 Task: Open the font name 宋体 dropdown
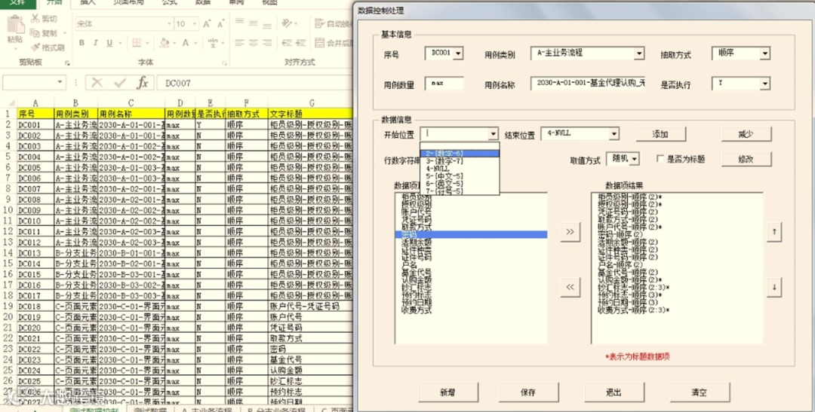pyautogui.click(x=169, y=24)
